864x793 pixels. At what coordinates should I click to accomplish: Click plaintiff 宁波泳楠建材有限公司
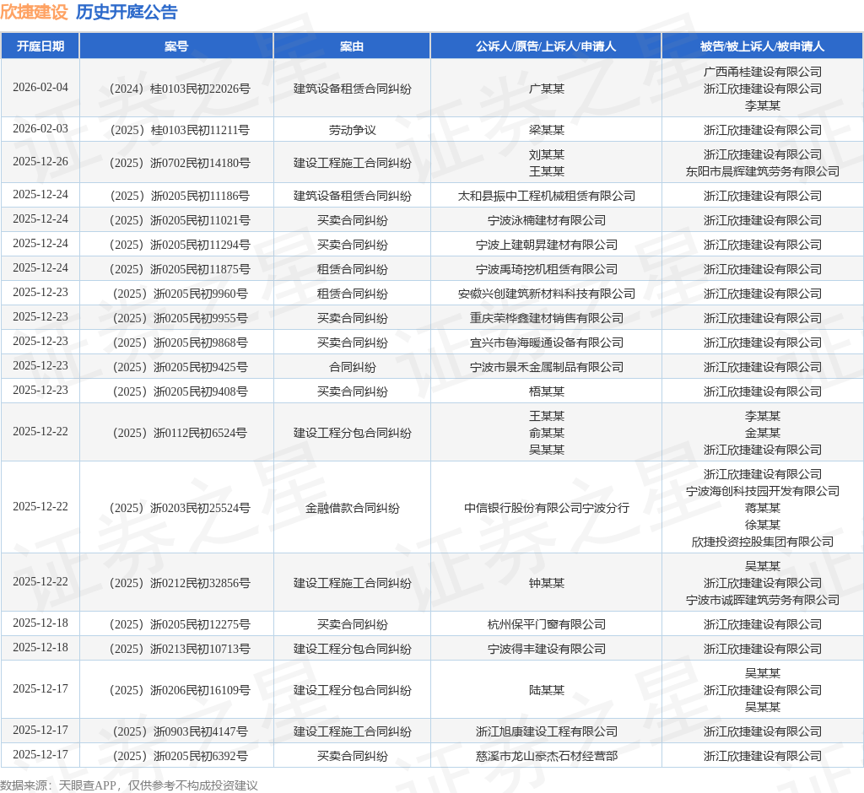click(x=546, y=220)
